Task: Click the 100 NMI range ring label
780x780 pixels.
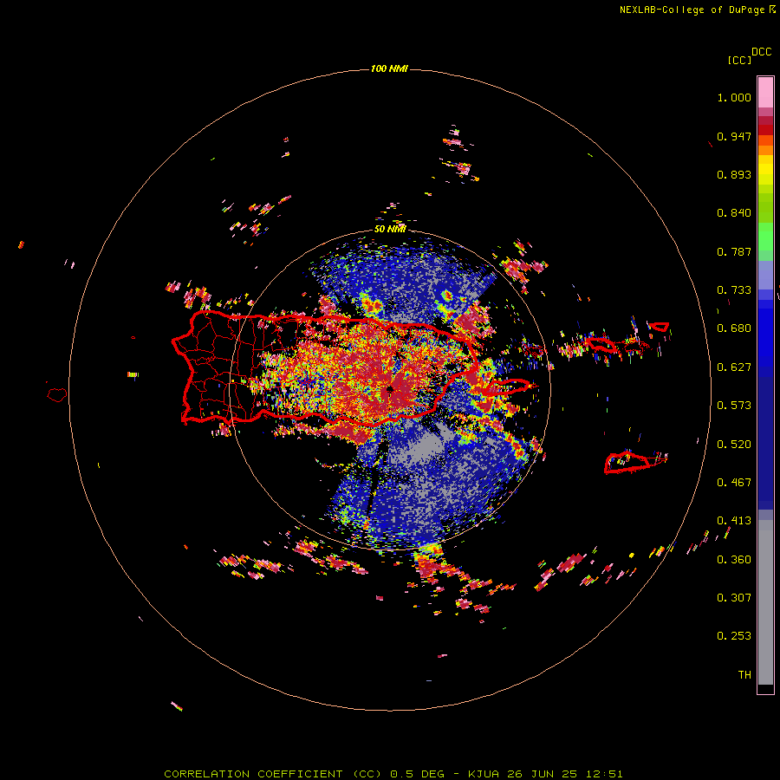Action: point(389,68)
